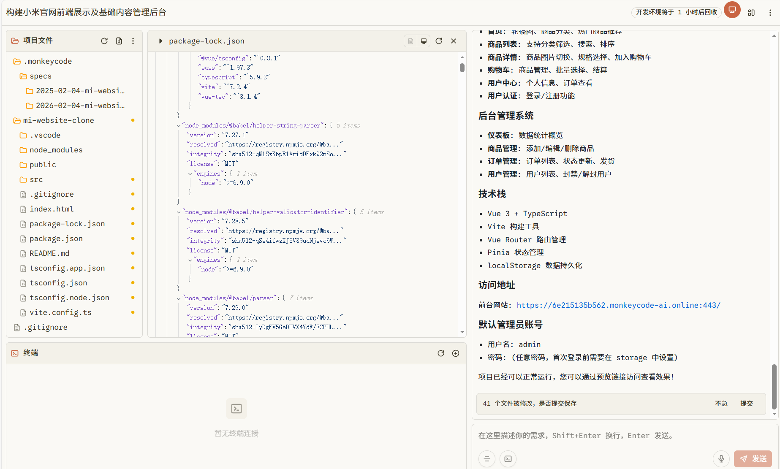The width and height of the screenshot is (780, 469).
Task: Add a new terminal with the plus icon
Action: [456, 353]
